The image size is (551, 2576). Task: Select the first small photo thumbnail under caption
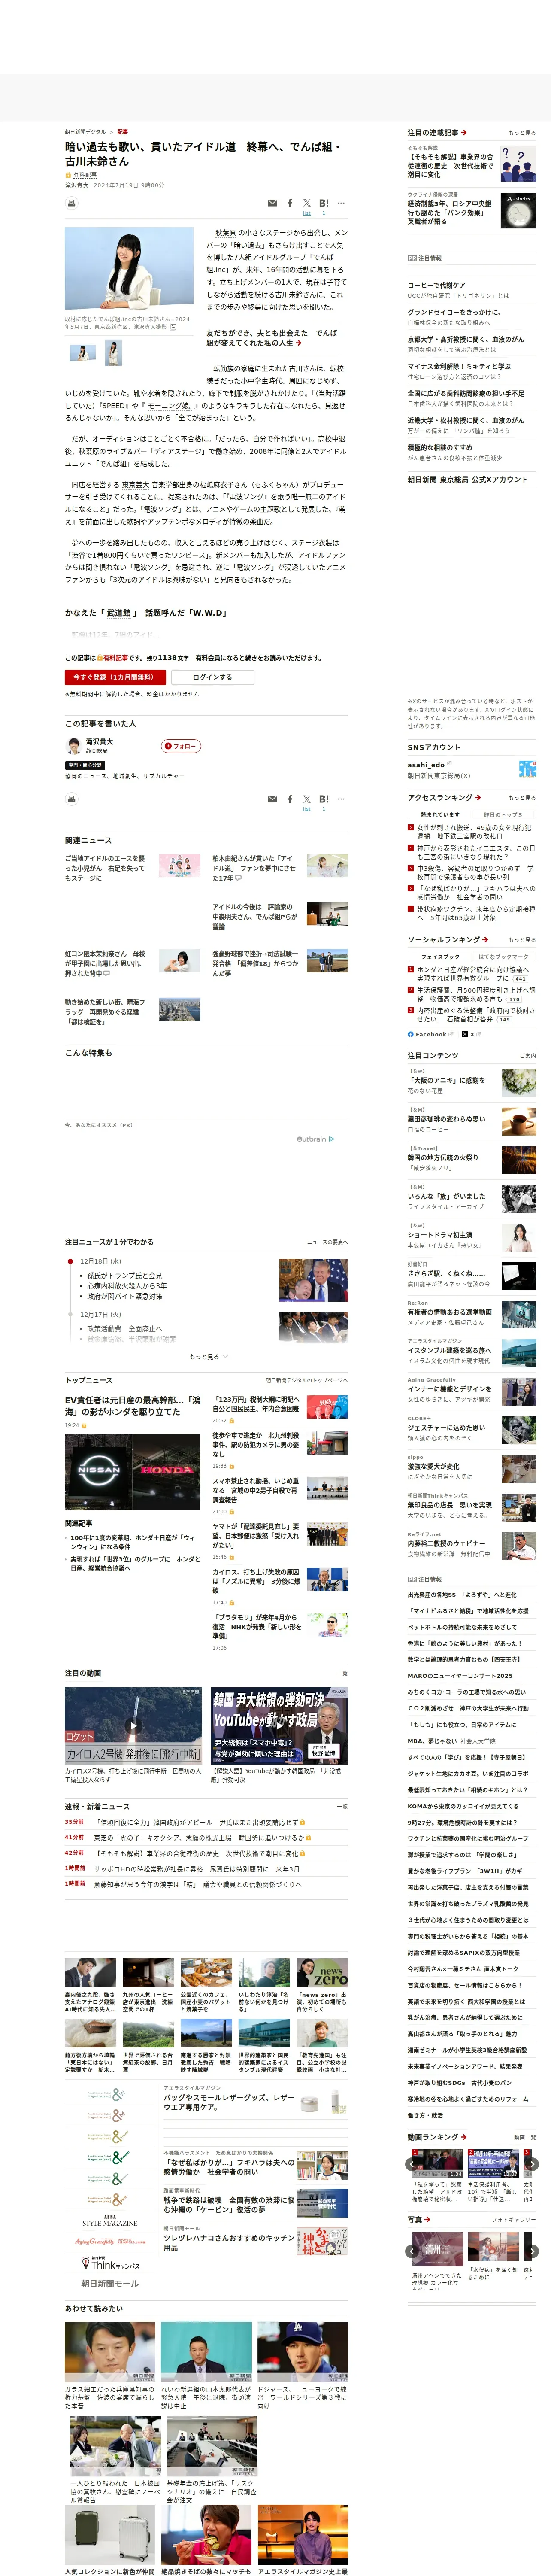pyautogui.click(x=82, y=352)
